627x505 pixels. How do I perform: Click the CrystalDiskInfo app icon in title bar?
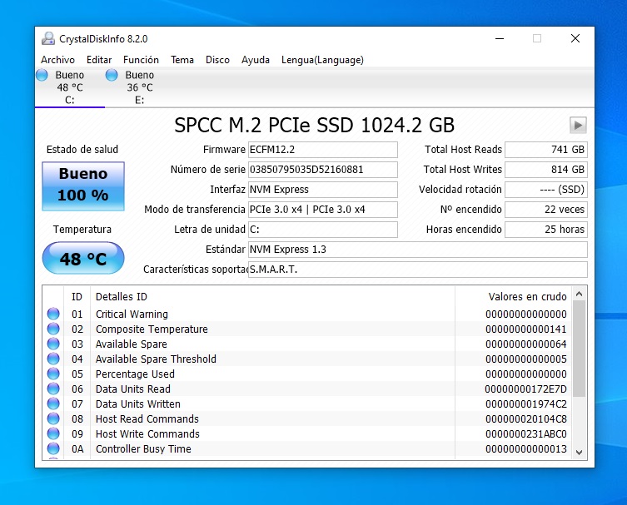click(x=49, y=38)
